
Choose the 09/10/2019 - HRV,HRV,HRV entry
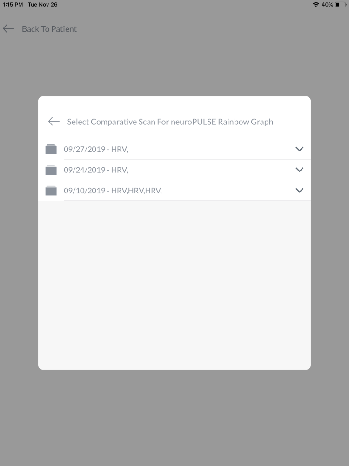pos(113,190)
